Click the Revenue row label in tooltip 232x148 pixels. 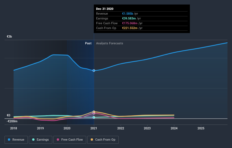[x=102, y=14]
